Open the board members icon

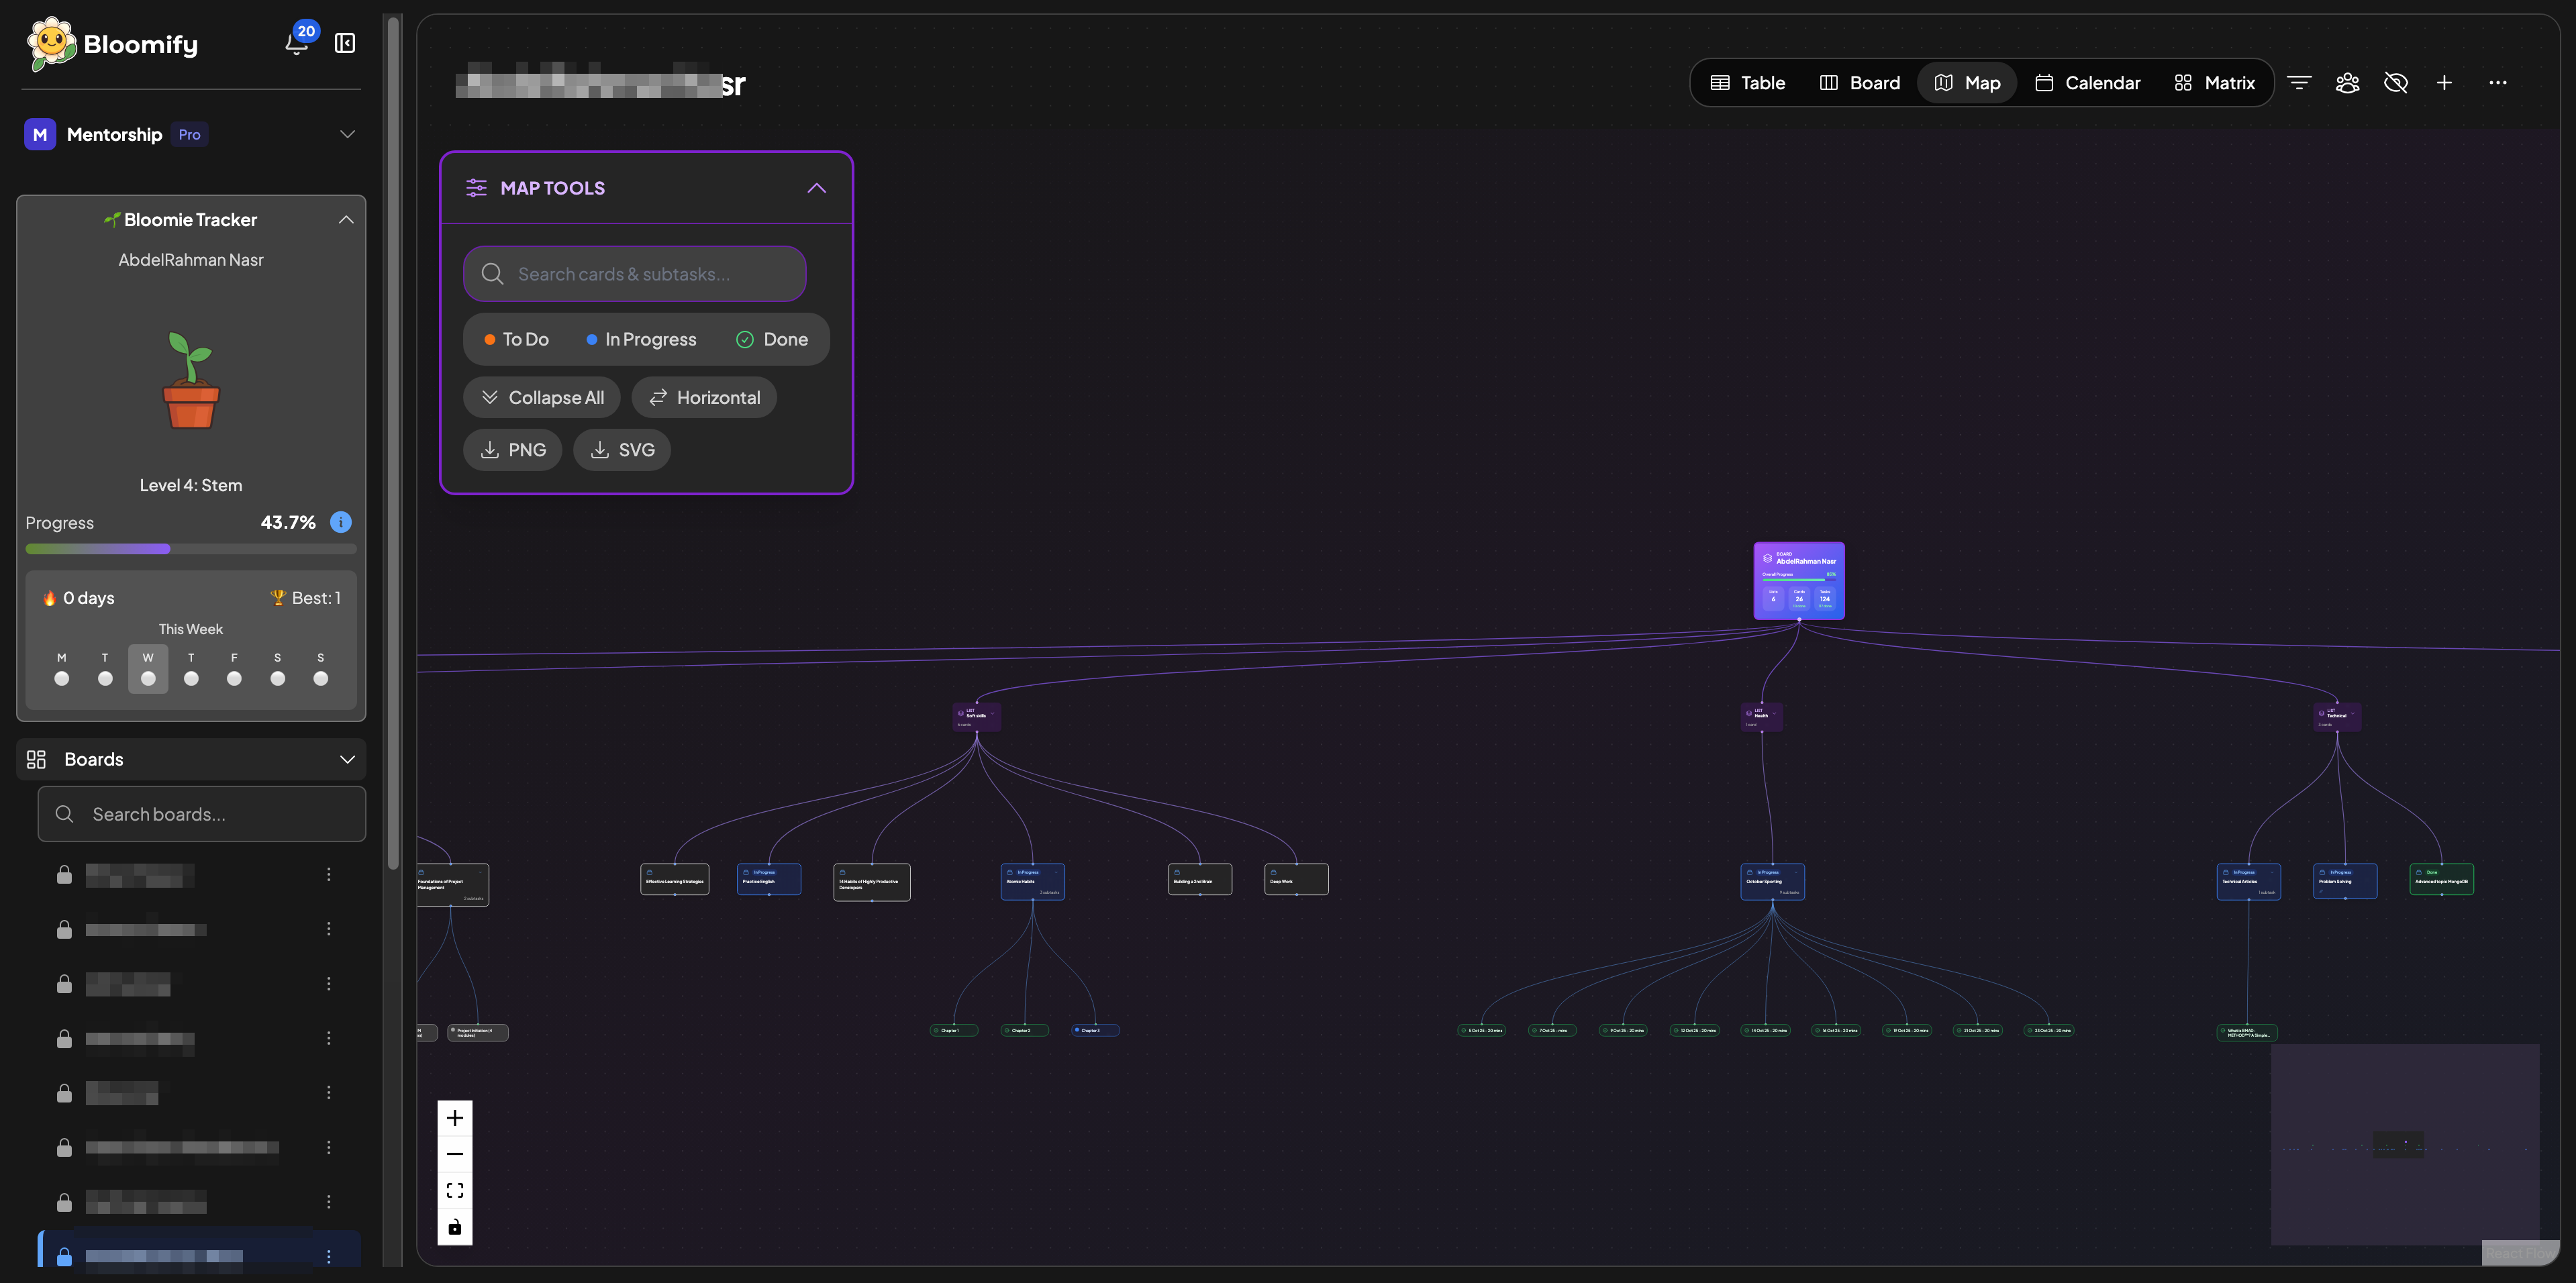tap(2347, 83)
